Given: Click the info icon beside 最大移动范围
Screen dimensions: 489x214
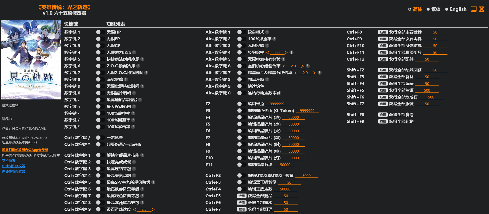Looking at the screenshot, I should (134, 107).
